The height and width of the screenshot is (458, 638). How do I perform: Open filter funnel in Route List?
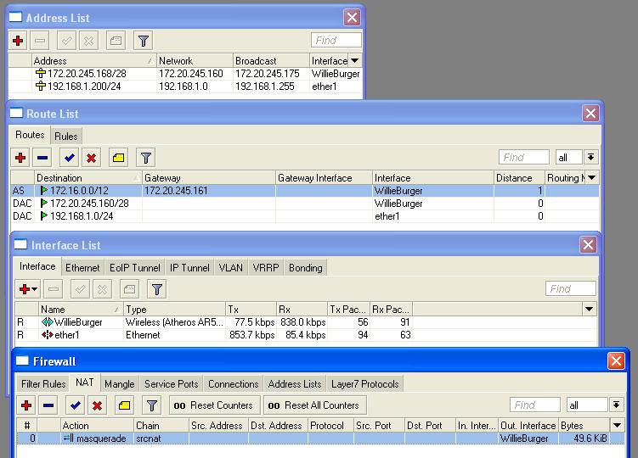click(x=145, y=158)
